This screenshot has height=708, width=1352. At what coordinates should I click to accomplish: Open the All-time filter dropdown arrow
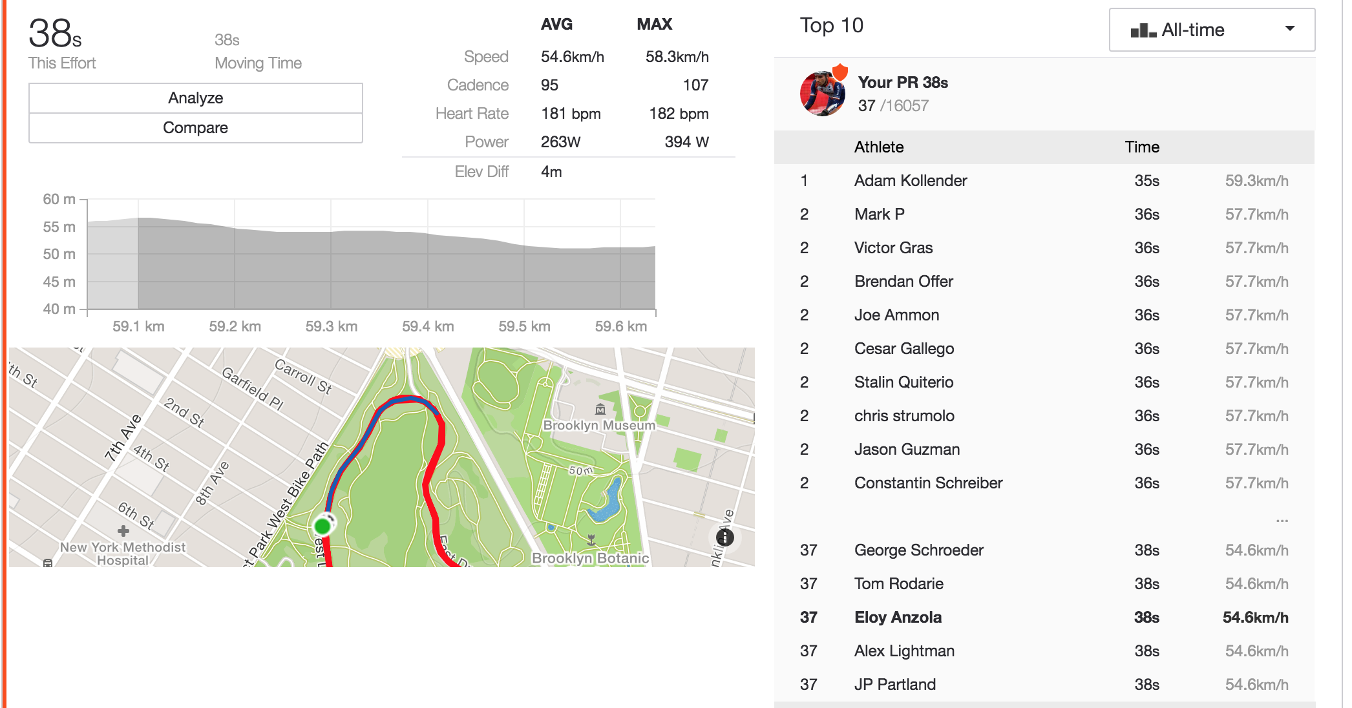tap(1290, 28)
